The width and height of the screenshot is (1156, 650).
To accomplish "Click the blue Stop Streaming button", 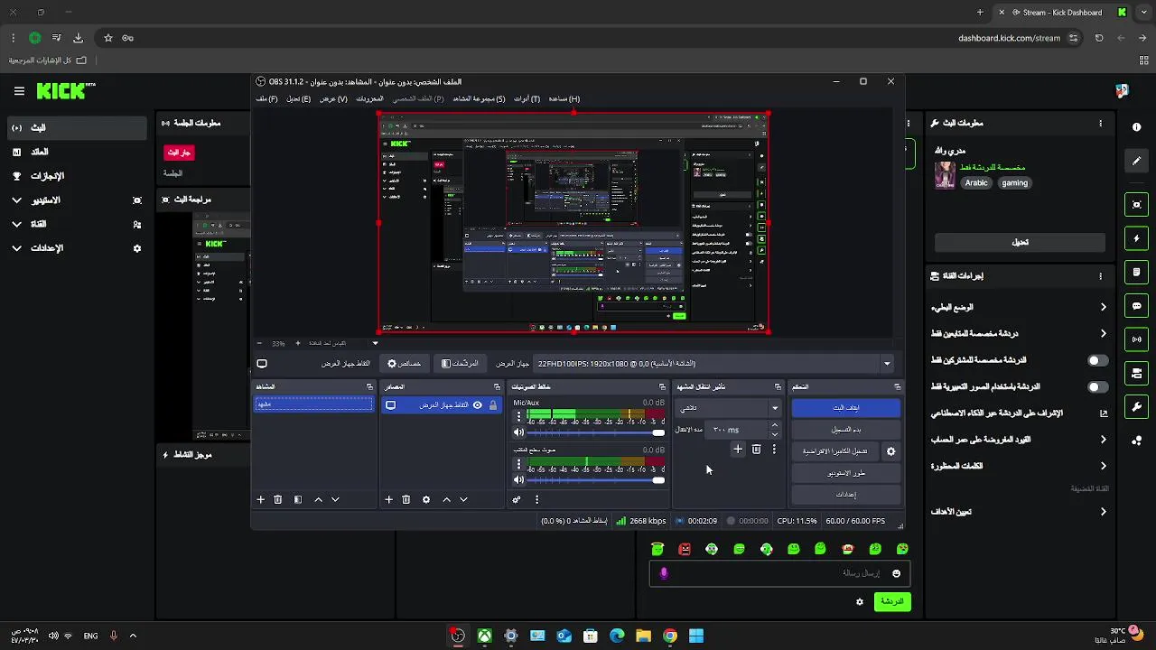I will click(x=846, y=408).
